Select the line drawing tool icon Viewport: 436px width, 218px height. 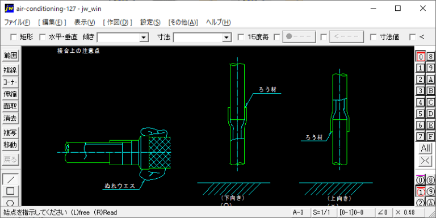(11, 179)
